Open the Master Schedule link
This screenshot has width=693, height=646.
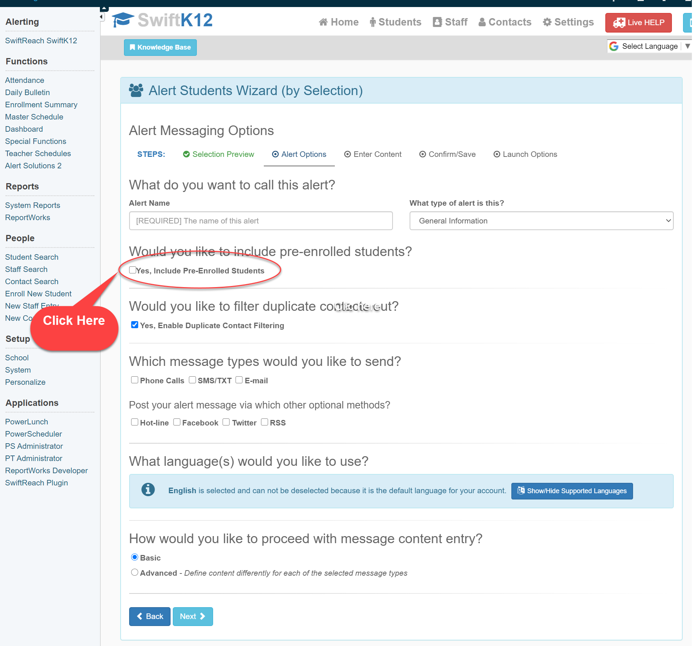tap(34, 117)
